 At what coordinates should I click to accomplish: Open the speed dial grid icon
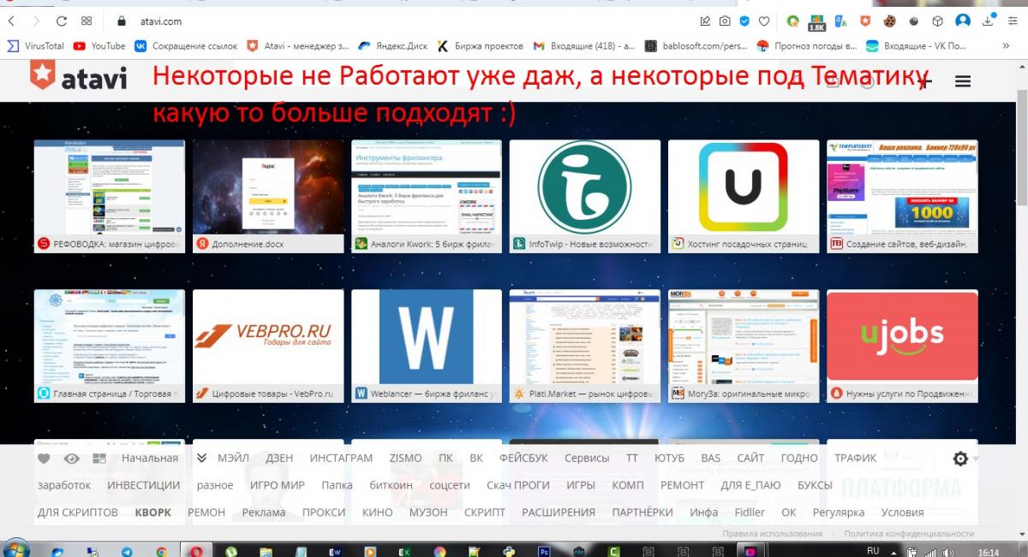[87, 21]
